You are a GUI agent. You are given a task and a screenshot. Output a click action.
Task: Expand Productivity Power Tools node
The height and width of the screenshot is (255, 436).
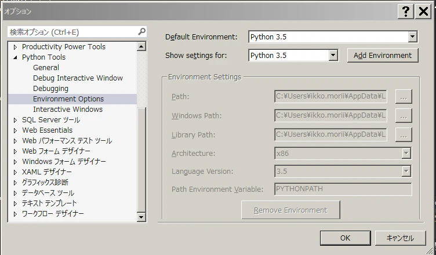point(15,47)
